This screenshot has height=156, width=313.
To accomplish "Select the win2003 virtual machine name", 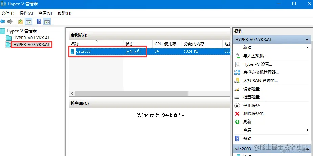I will (x=84, y=51).
